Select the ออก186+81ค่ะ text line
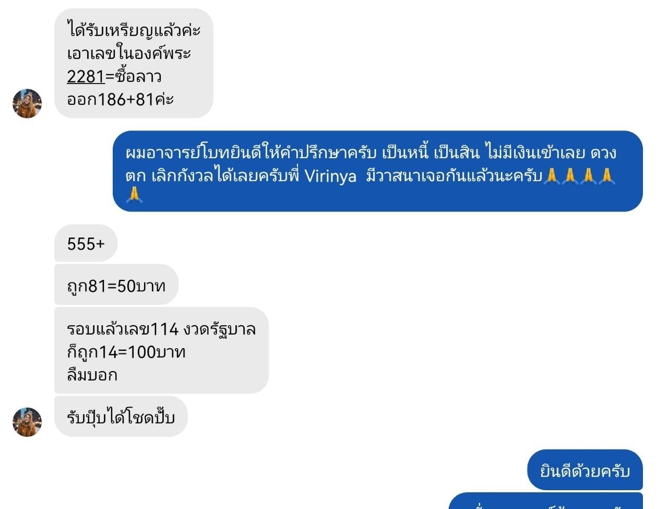This screenshot has width=668, height=509. pos(120,99)
